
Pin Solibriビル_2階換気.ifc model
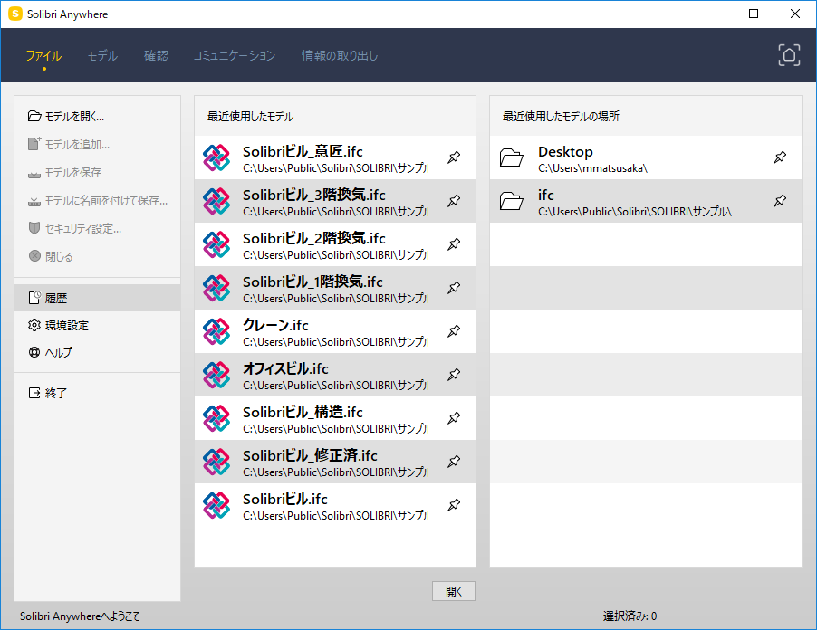click(x=454, y=244)
